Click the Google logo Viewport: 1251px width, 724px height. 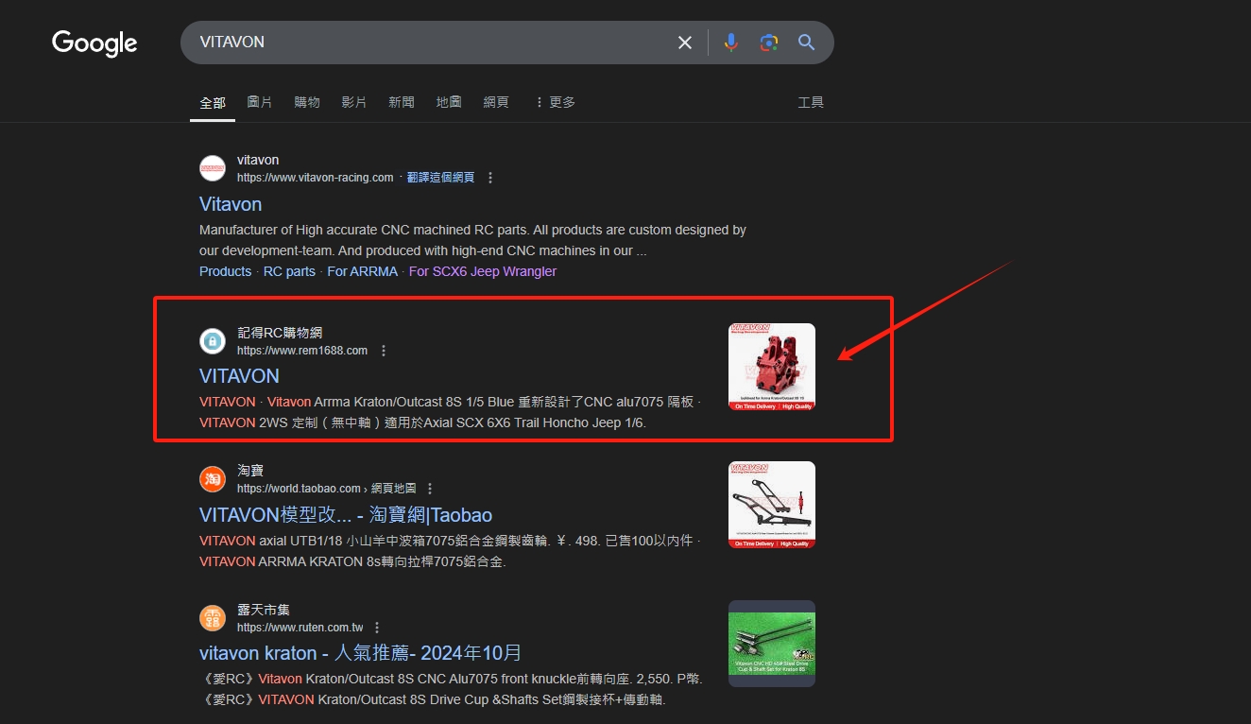tap(94, 43)
